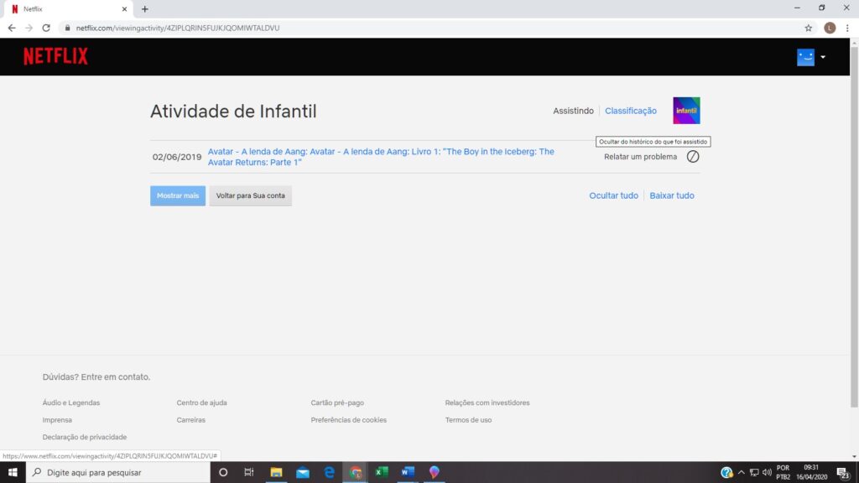859x483 pixels.
Task: Open Áudio e Legendas footer link
Action: point(71,402)
